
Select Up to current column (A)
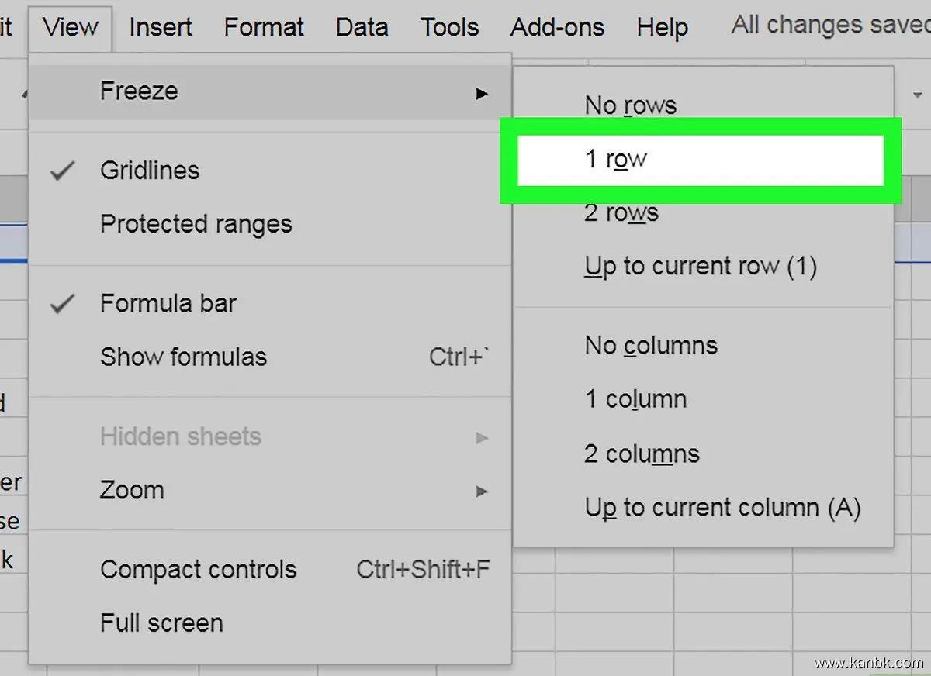(722, 508)
